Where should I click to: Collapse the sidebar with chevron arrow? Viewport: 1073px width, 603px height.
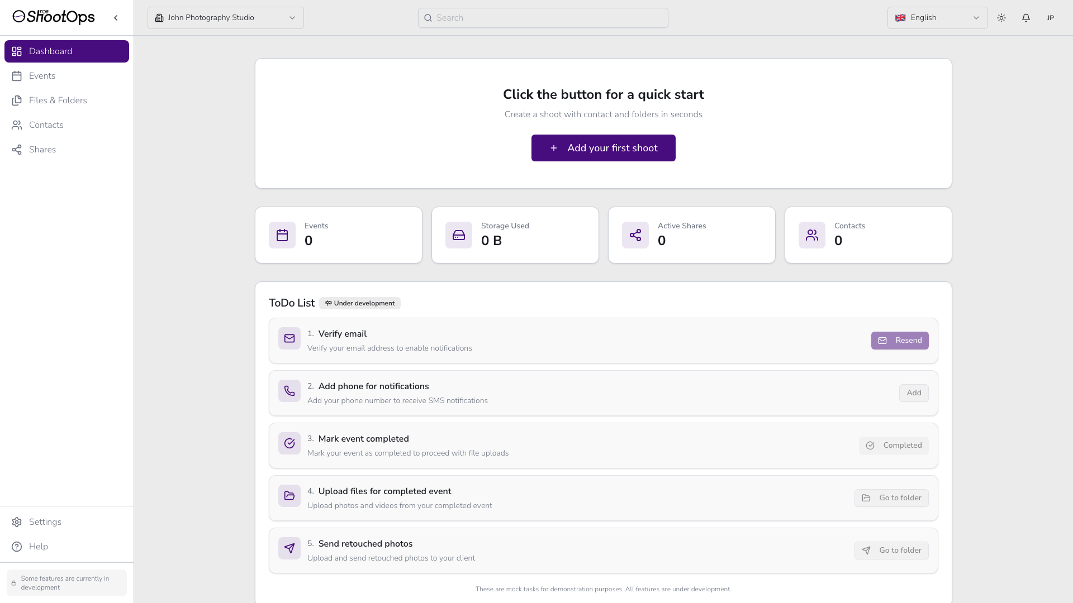pos(116,18)
